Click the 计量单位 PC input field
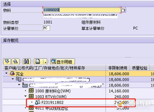The image size is (154, 112). click(46, 28)
